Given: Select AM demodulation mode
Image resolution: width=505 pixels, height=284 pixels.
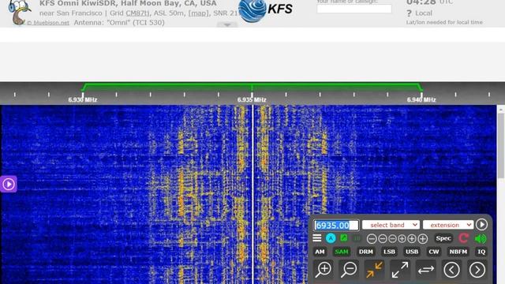Looking at the screenshot, I should click(x=320, y=252).
